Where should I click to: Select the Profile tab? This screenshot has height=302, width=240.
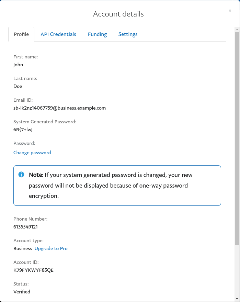[x=21, y=34]
